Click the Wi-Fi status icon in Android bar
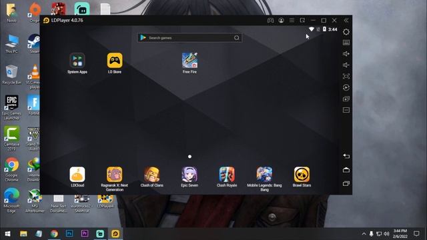The height and width of the screenshot is (240, 427). pyautogui.click(x=312, y=29)
